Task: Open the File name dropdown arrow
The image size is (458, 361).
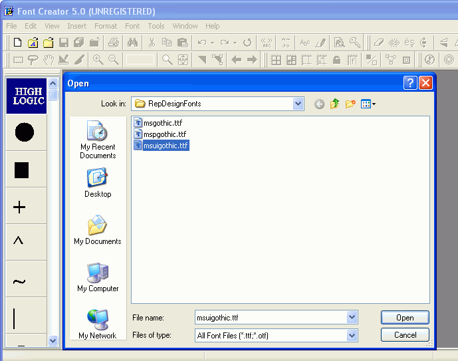Action: [x=352, y=318]
